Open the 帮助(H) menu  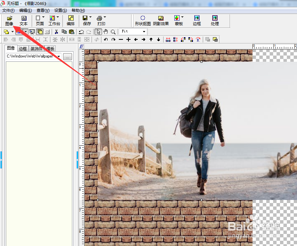78,10
